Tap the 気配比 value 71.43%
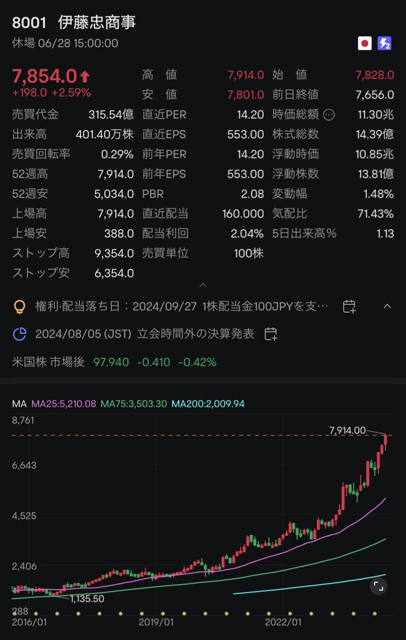 (375, 214)
